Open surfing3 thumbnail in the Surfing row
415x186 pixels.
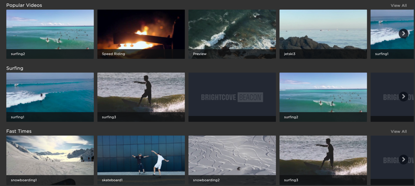141,97
